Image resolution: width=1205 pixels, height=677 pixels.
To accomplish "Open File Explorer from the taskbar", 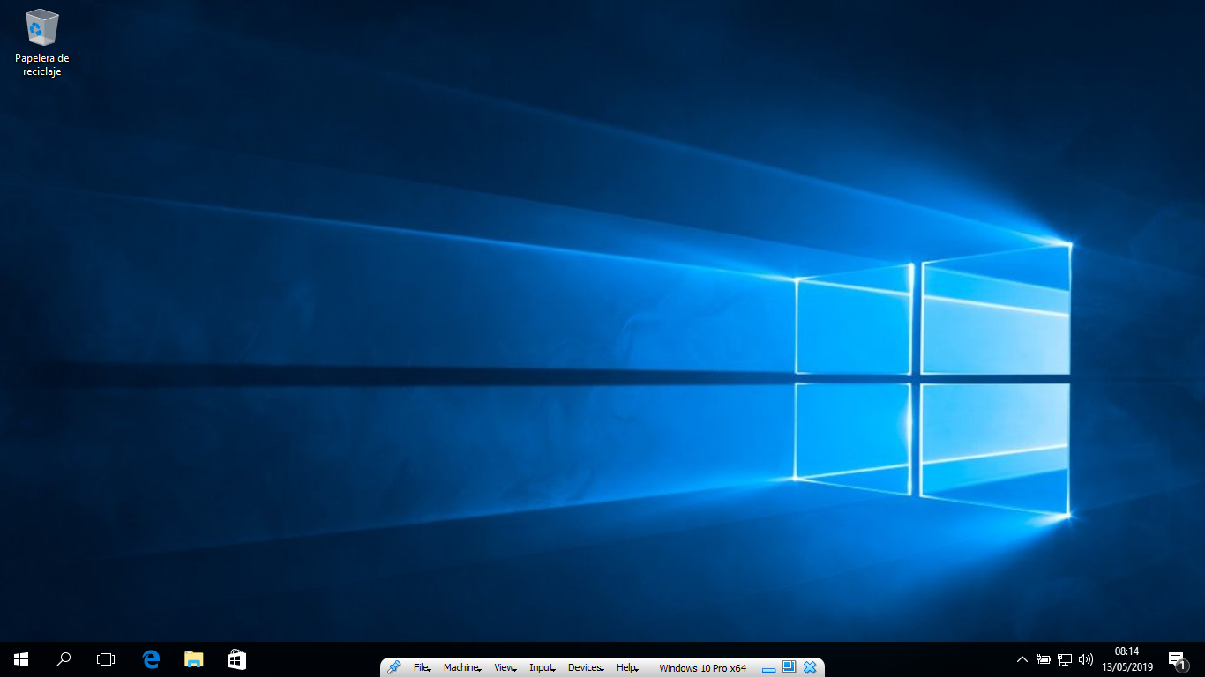I will coord(193,658).
